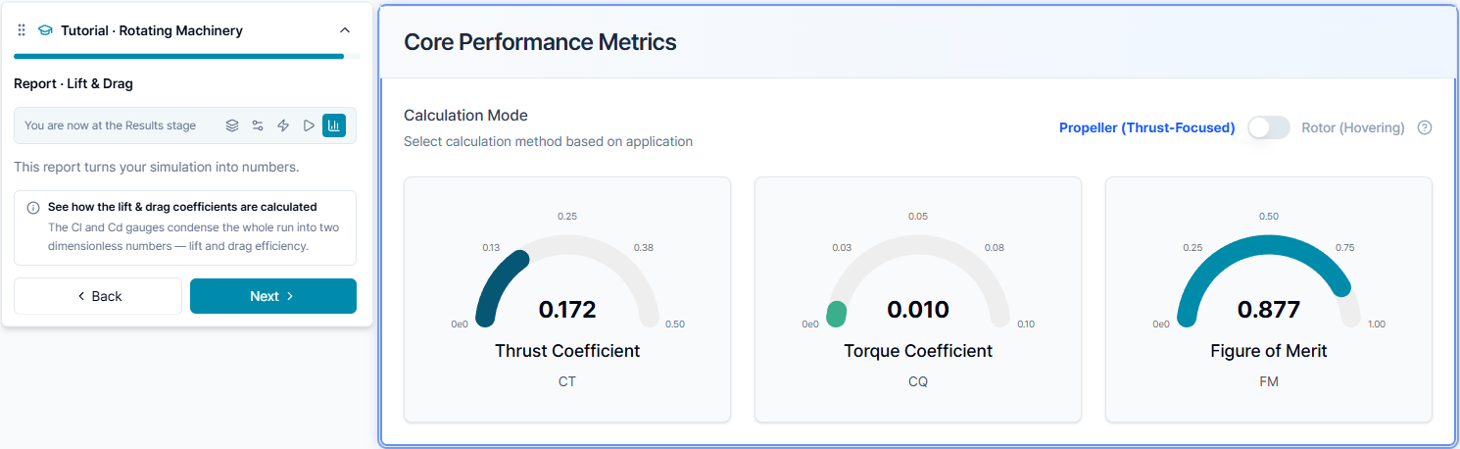Click the Calculation Mode heading
This screenshot has width=1460, height=449.
[465, 116]
